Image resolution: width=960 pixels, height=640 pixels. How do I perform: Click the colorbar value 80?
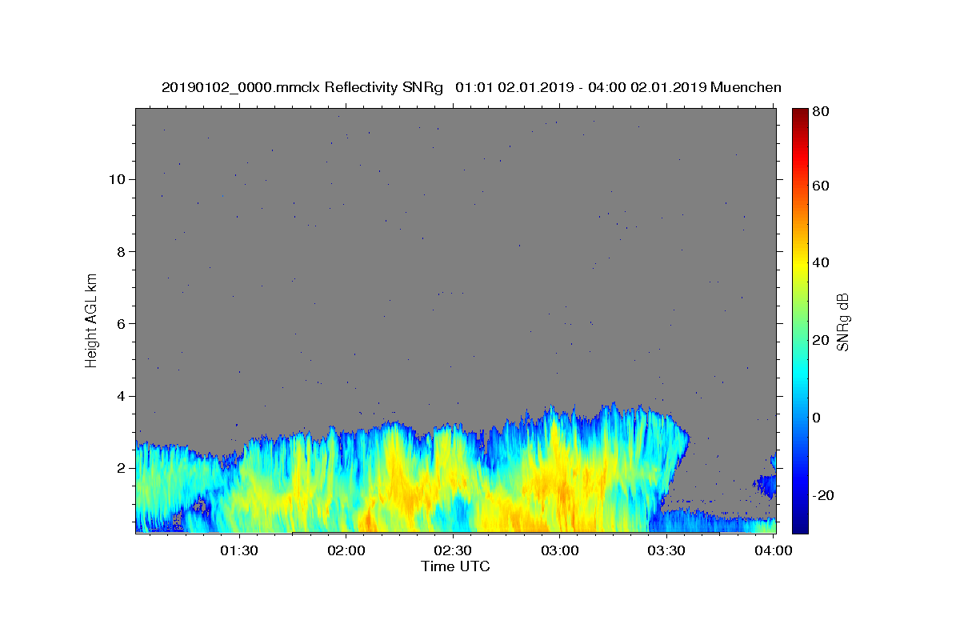click(820, 112)
